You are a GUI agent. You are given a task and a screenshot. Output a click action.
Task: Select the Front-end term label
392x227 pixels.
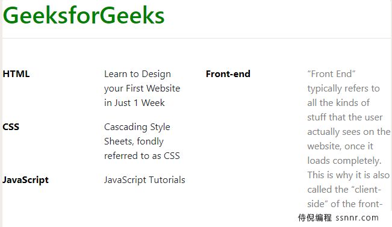click(x=228, y=74)
